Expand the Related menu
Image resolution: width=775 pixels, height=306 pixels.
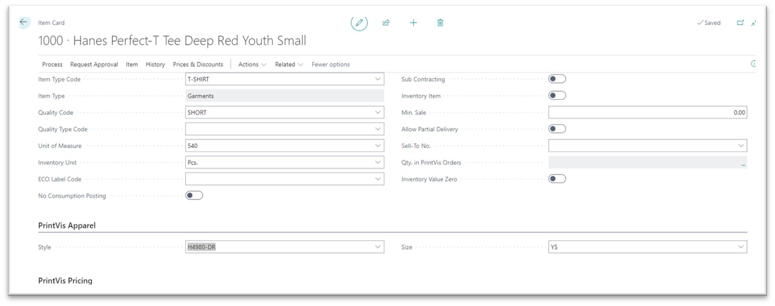[289, 64]
